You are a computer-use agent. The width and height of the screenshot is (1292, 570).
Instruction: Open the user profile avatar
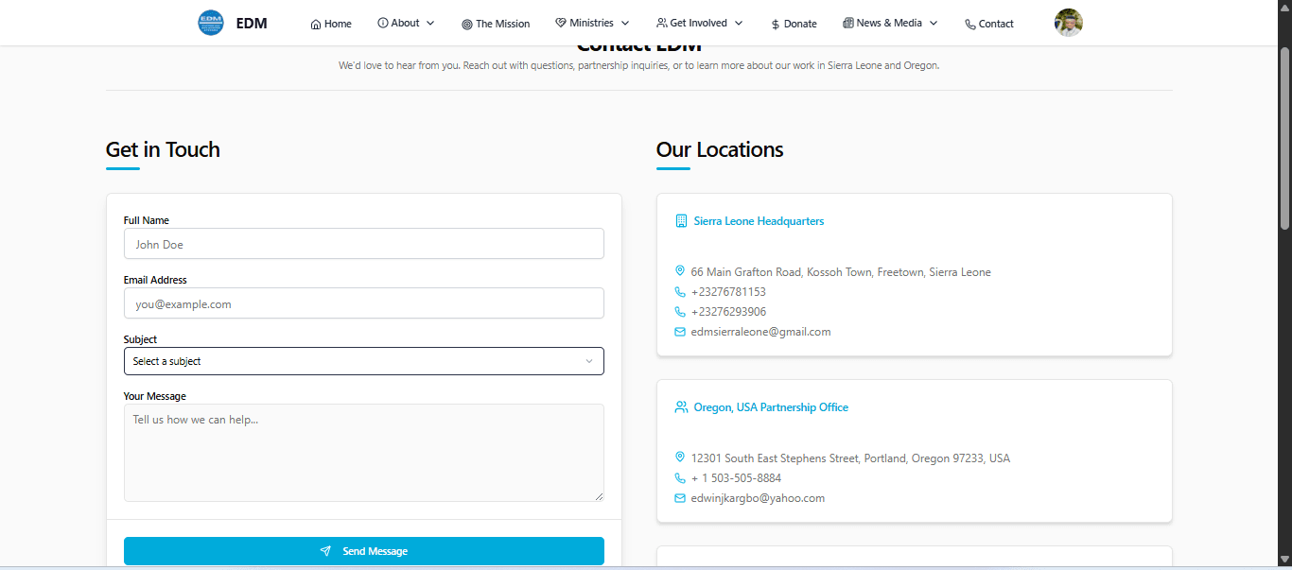coord(1069,23)
